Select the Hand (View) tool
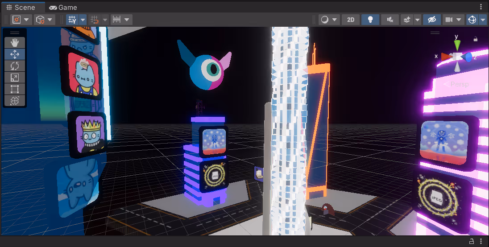The width and height of the screenshot is (489, 247). [15, 43]
